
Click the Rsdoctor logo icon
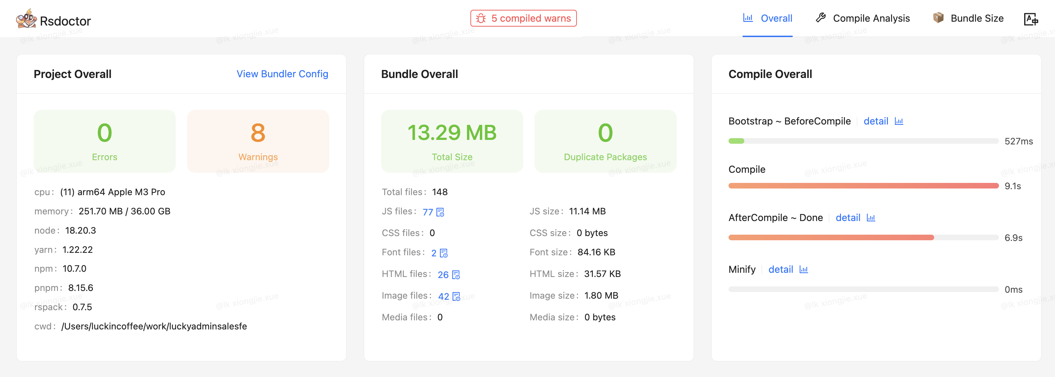coord(26,19)
